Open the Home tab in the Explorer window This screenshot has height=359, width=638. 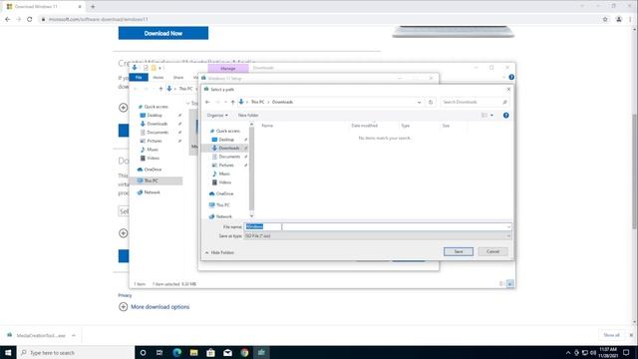point(158,78)
